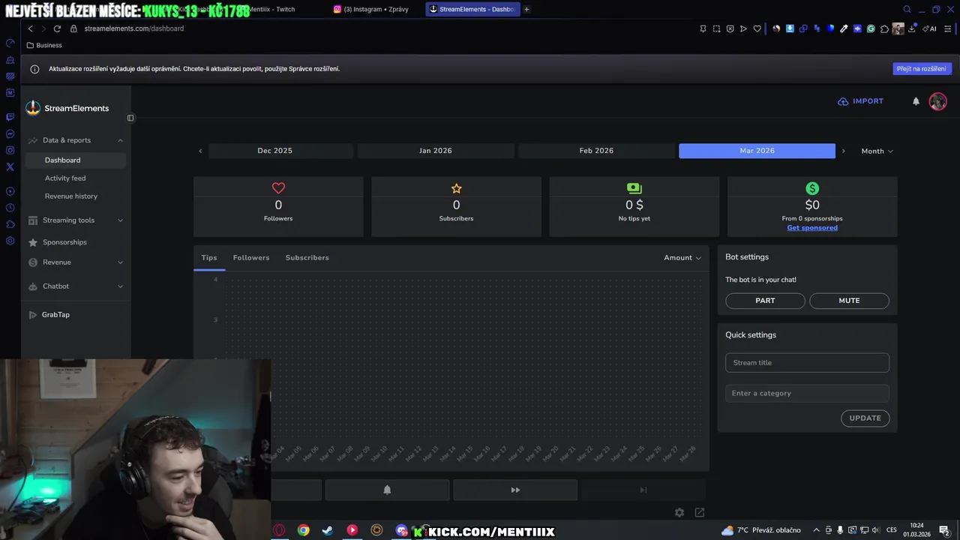Go back with browser back arrow
Viewport: 960px width, 540px height.
pyautogui.click(x=30, y=28)
